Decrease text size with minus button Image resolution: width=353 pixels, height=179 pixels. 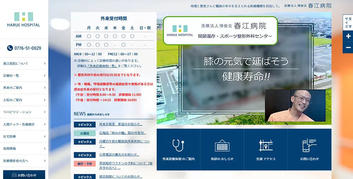coord(348,47)
